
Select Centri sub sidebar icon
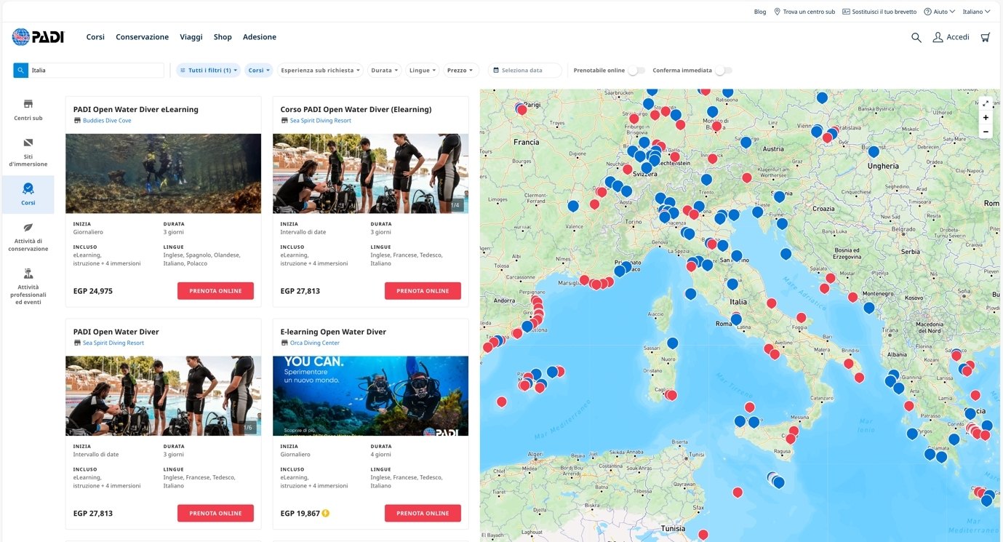(x=28, y=104)
